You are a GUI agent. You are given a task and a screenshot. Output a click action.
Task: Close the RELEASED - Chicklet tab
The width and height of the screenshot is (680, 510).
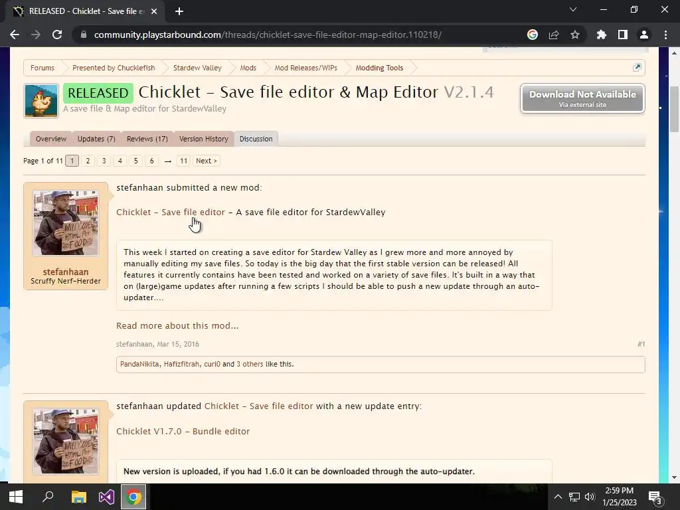[154, 11]
